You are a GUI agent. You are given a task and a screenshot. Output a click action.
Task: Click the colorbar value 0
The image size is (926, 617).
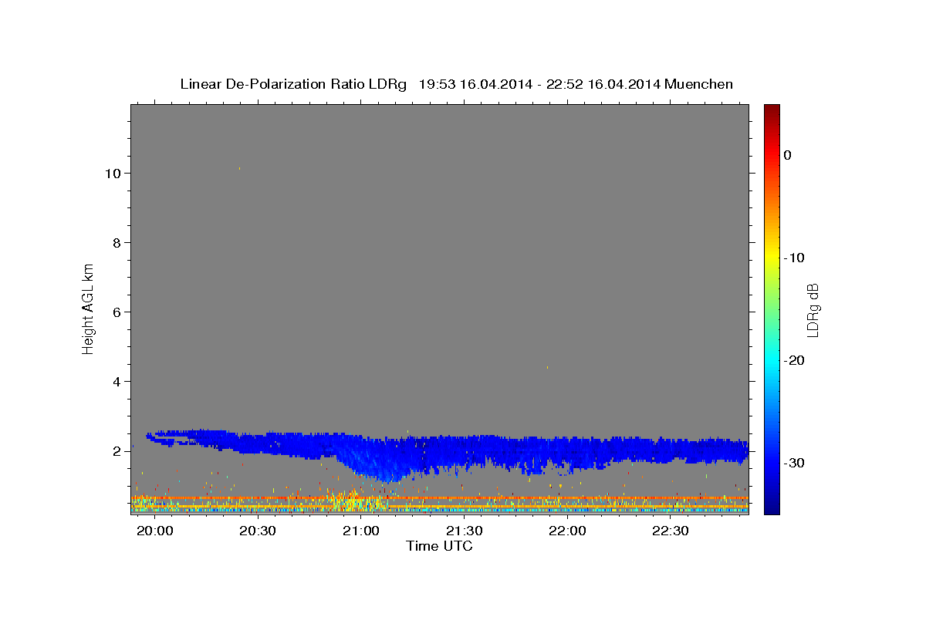click(x=788, y=155)
